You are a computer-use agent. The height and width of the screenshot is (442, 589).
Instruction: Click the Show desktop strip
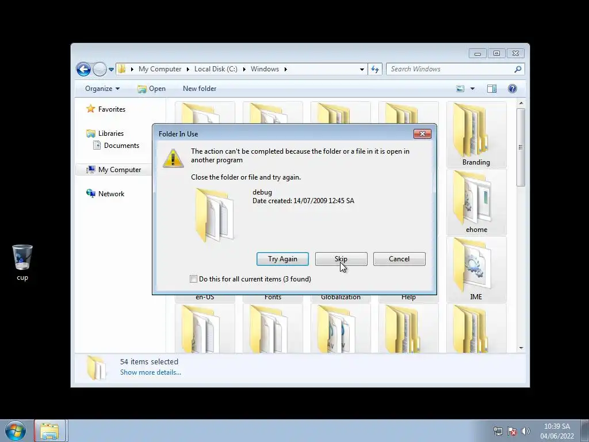click(x=584, y=430)
